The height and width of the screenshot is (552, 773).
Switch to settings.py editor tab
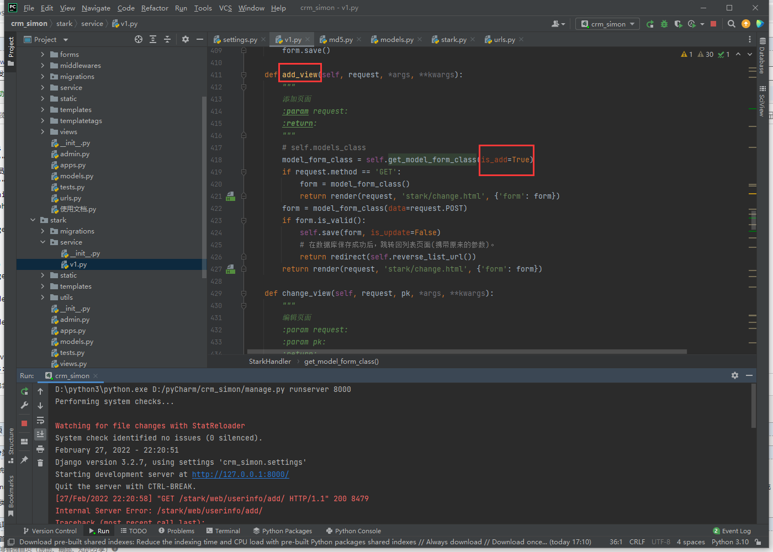pos(240,39)
